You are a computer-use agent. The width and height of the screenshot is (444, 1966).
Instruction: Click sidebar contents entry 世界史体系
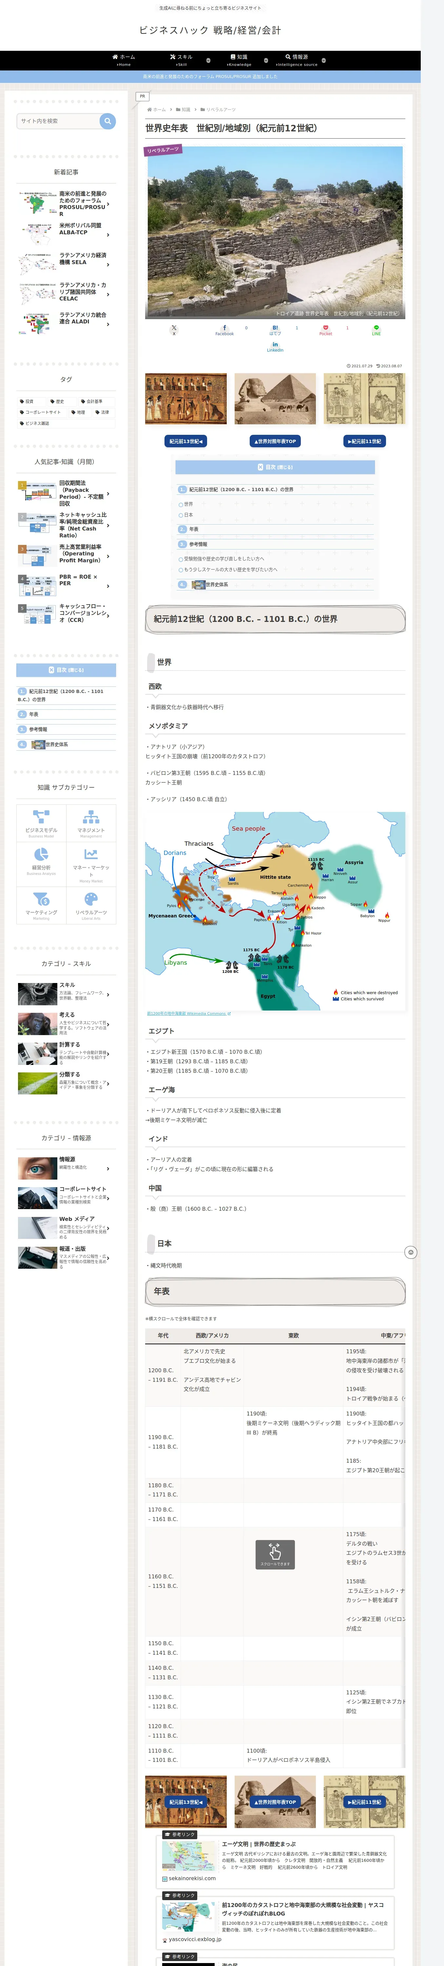(x=56, y=744)
